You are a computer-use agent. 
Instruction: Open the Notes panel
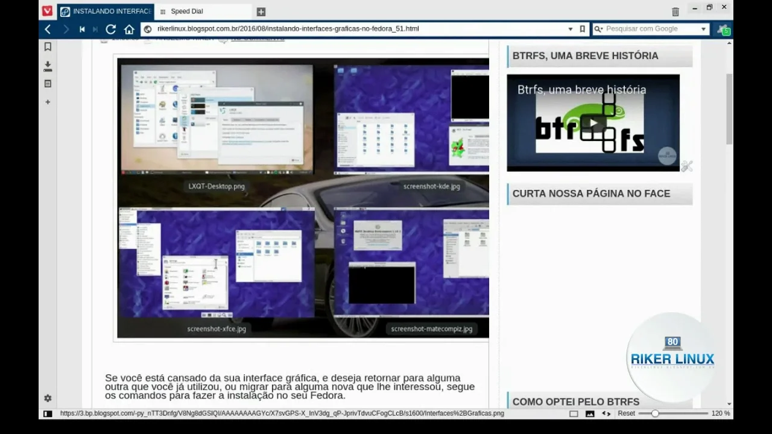(x=48, y=84)
